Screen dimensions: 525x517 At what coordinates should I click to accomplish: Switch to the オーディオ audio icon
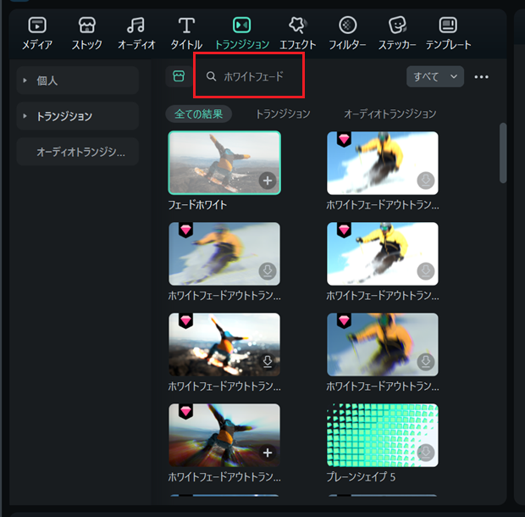[135, 25]
